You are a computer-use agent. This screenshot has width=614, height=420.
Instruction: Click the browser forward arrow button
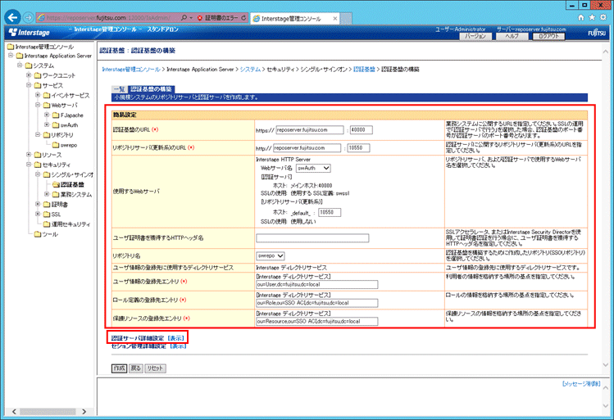coord(28,17)
